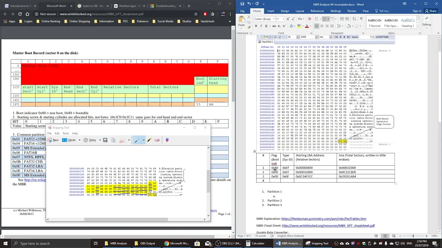The width and height of the screenshot is (442, 248).
Task: Open Snipping Tool Mode dropdown arrow
Action: click(x=79, y=140)
